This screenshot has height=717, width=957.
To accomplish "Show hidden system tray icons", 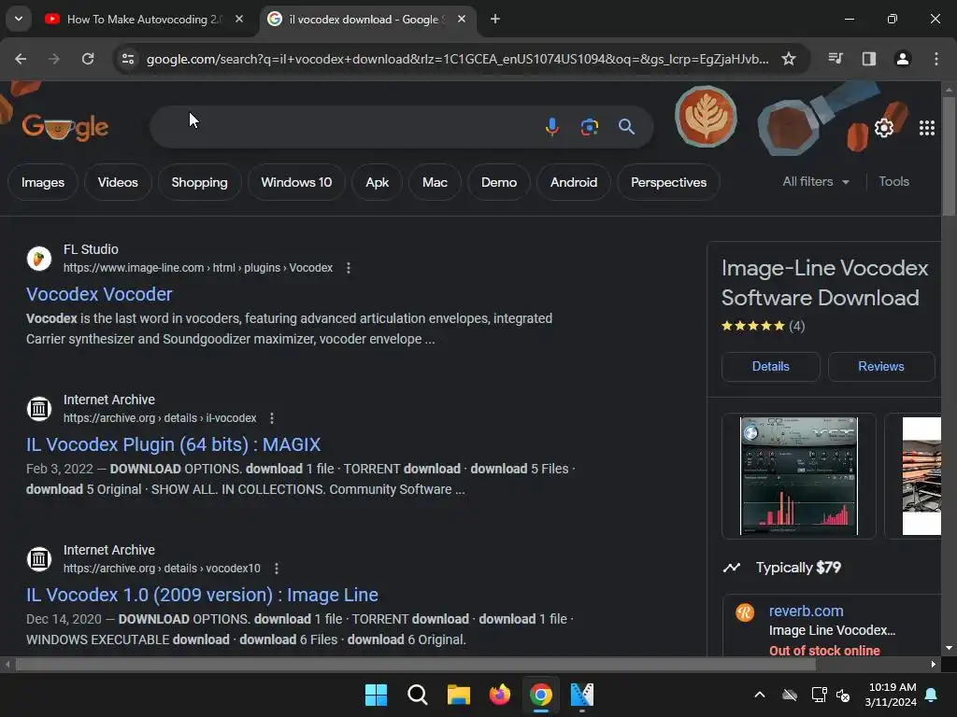I will pyautogui.click(x=760, y=695).
